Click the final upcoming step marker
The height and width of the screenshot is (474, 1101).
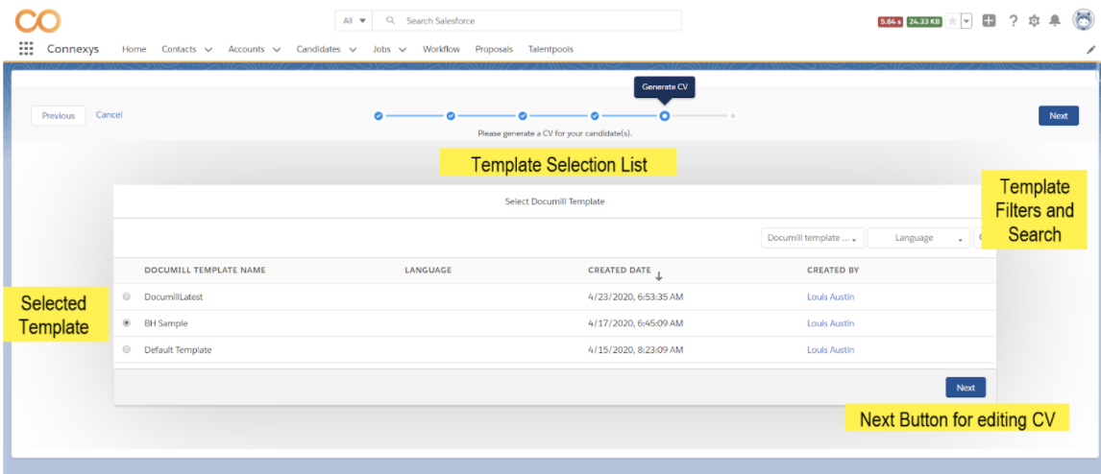[x=733, y=116]
